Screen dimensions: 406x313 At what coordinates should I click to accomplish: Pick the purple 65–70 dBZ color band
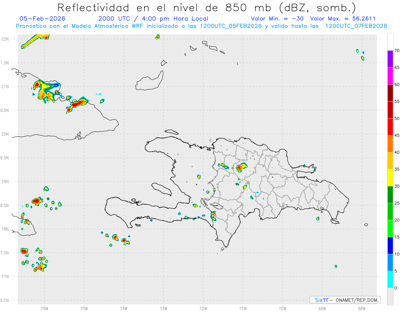[390, 59]
